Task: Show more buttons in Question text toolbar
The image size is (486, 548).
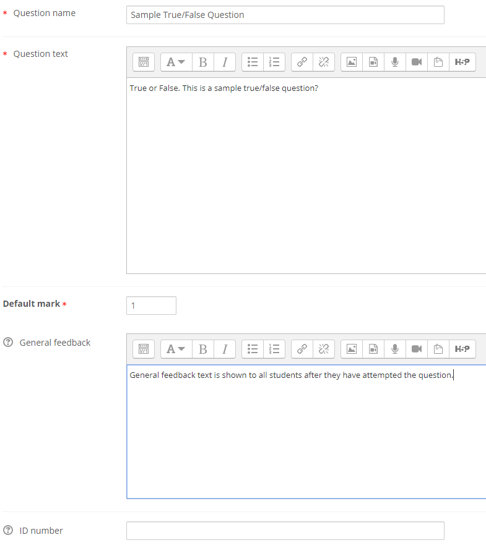Action: point(144,62)
